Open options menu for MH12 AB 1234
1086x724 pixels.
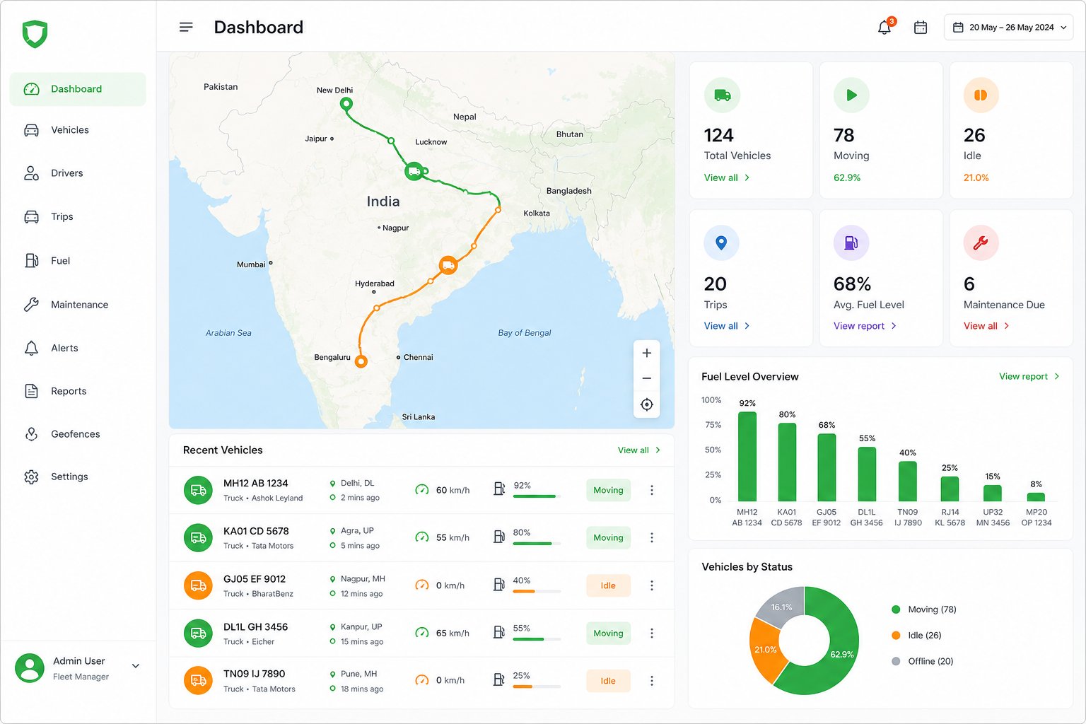[652, 490]
